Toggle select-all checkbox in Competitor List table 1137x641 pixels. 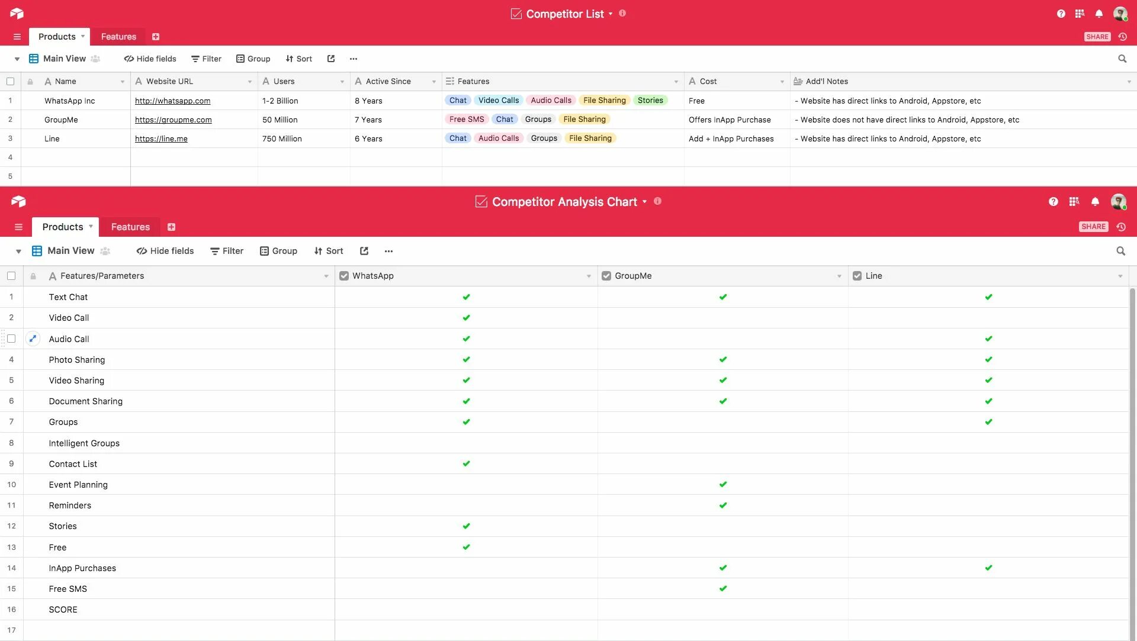point(10,81)
